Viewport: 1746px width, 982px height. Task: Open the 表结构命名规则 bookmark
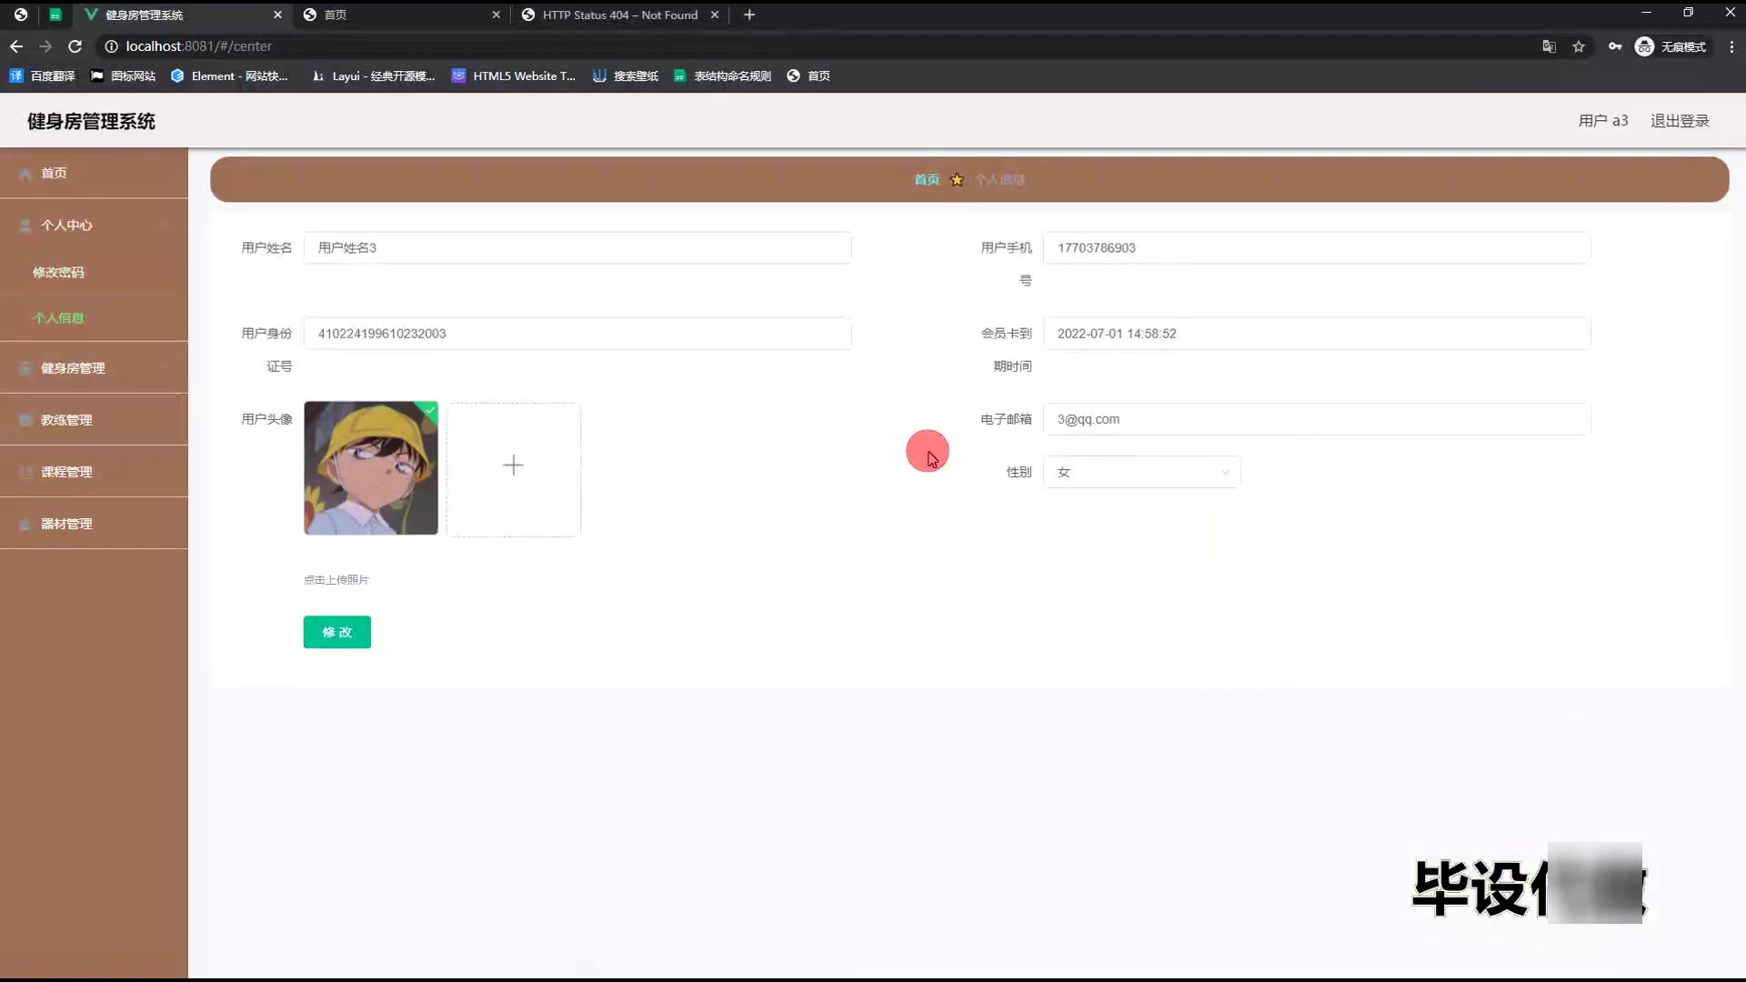pos(723,76)
